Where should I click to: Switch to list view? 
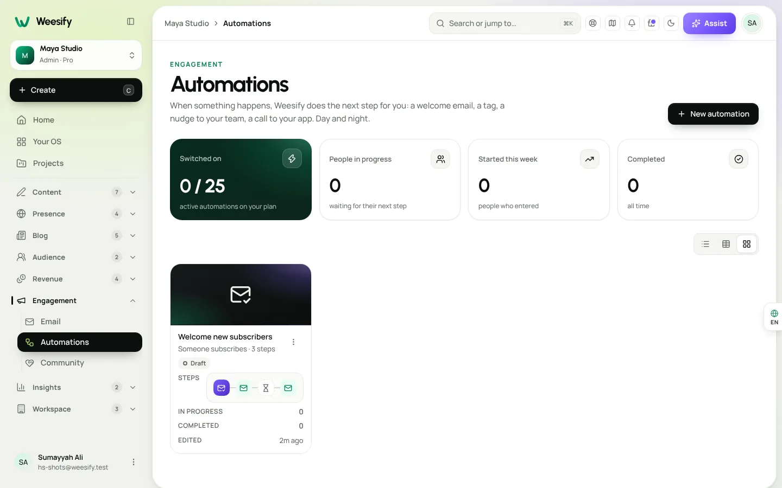click(x=705, y=244)
